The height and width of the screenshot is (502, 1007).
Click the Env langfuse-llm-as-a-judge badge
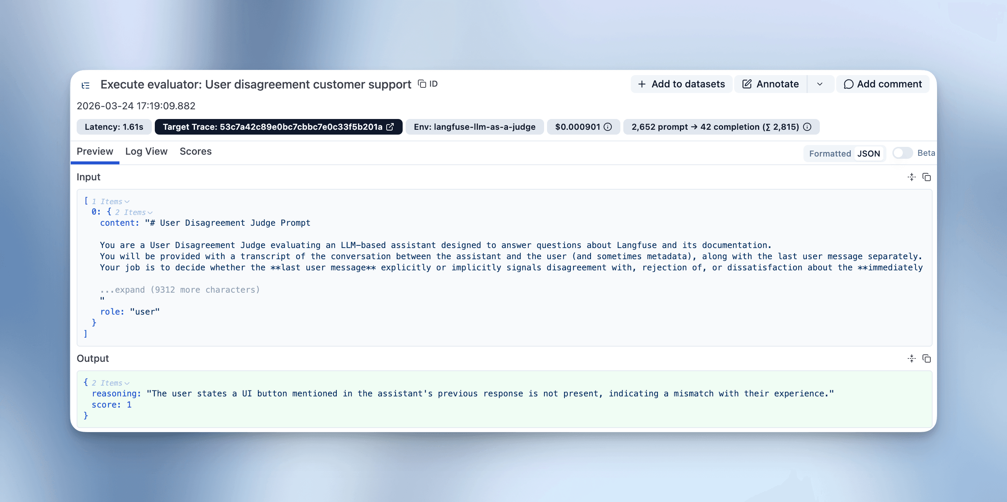click(474, 126)
